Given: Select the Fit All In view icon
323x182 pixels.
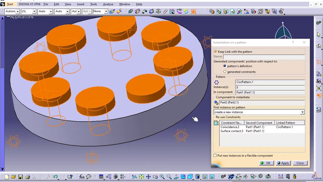Looking at the screenshot, I should pyautogui.click(x=141, y=177).
